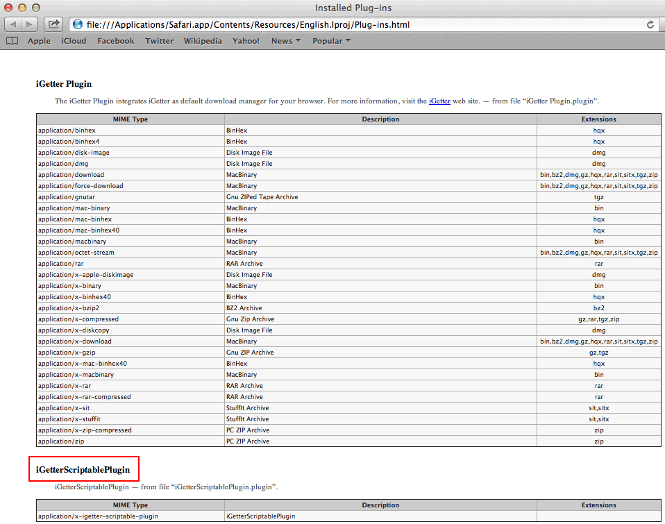665x524 pixels.
Task: Follow the iGetter web site link
Action: (x=439, y=101)
